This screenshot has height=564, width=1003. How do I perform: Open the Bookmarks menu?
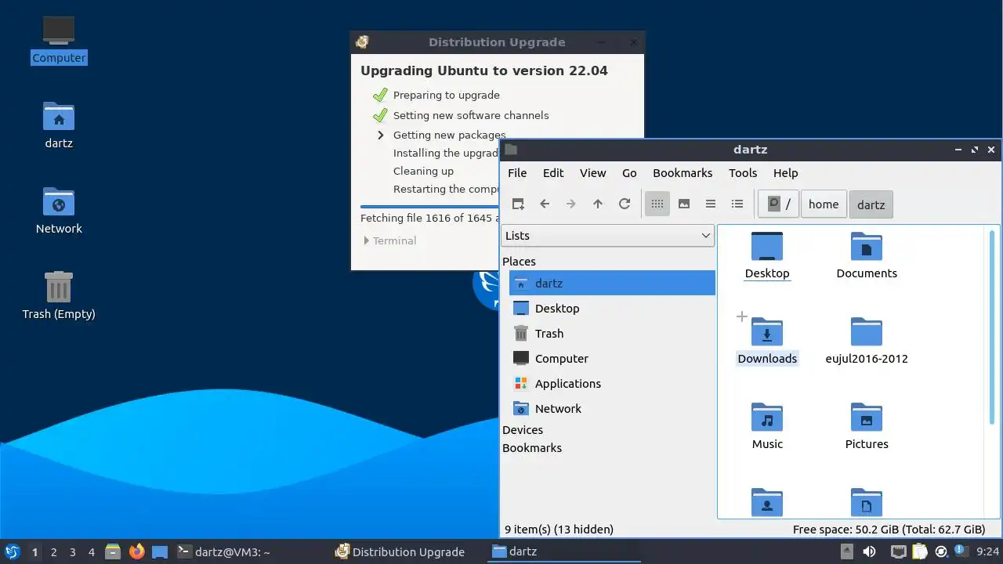(683, 173)
